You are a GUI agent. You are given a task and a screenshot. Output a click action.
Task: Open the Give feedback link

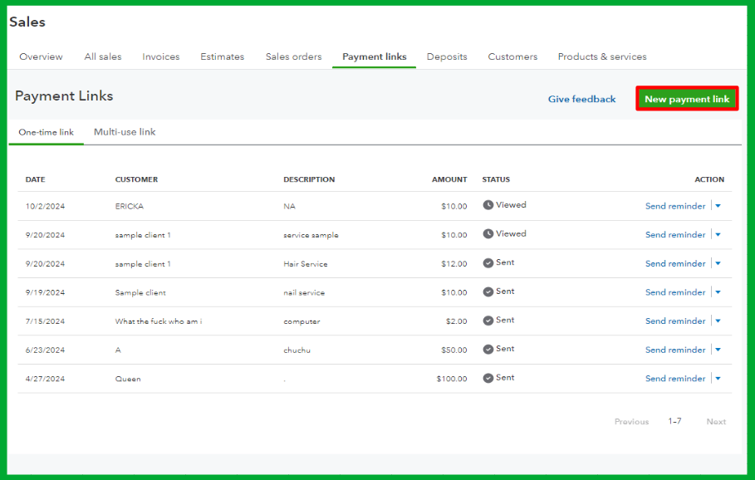(x=581, y=100)
